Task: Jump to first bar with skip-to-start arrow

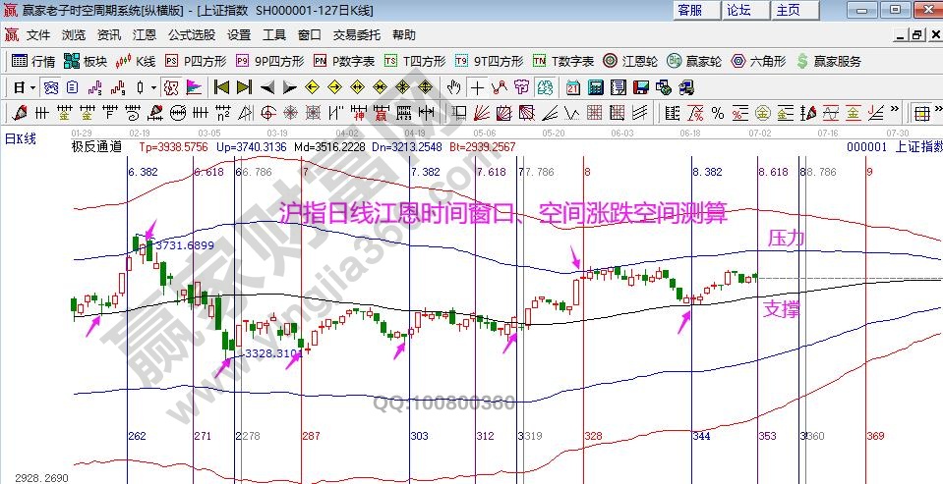Action: tap(221, 86)
